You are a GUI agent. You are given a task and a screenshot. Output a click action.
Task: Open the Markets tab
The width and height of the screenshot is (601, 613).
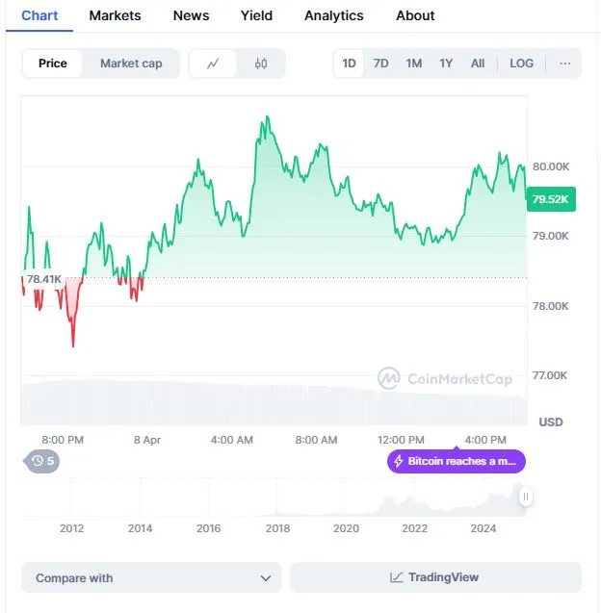(x=115, y=15)
